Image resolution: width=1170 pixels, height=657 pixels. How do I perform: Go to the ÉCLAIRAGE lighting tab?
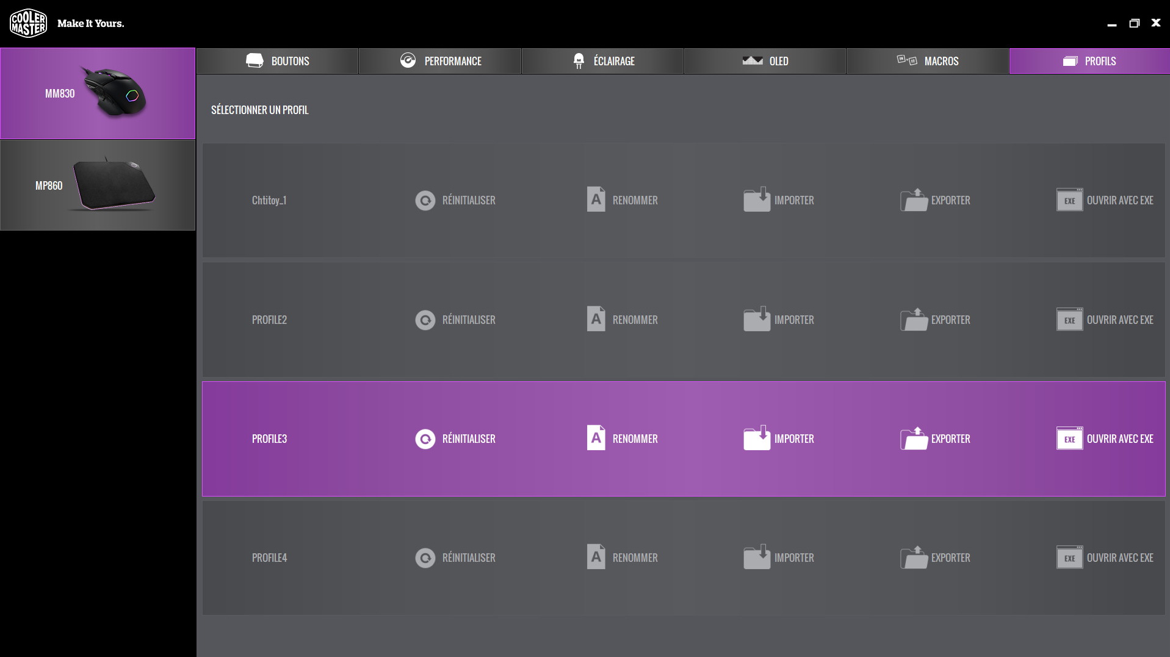pyautogui.click(x=602, y=61)
